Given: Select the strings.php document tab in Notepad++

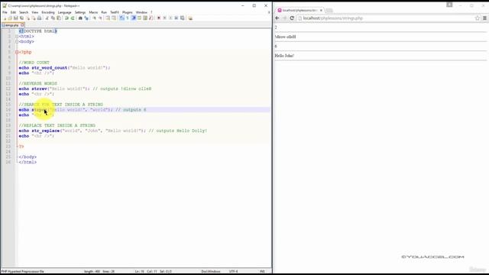Looking at the screenshot, I should click(x=12, y=25).
